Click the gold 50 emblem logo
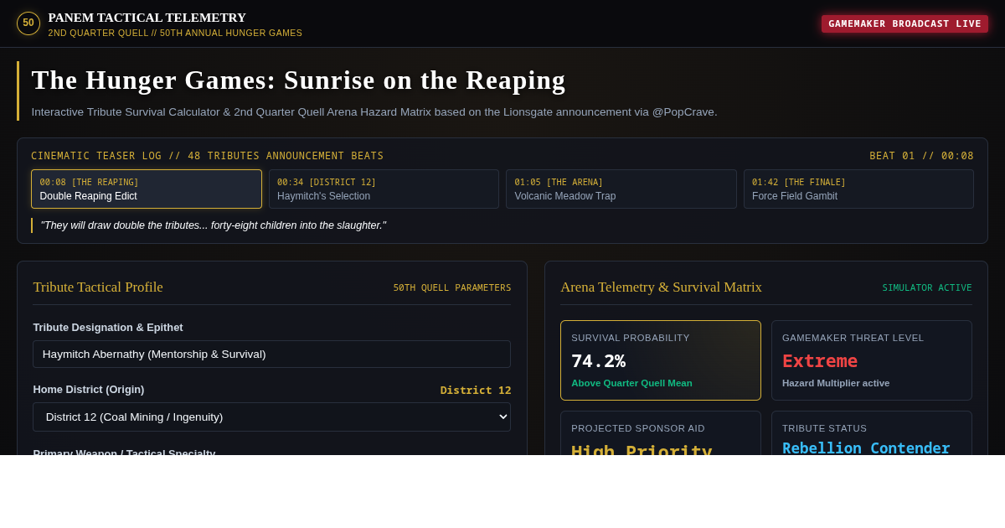The height and width of the screenshot is (528, 1005). point(28,23)
